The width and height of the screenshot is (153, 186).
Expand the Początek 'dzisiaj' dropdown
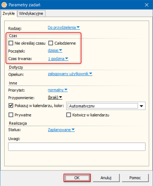pyautogui.click(x=55, y=51)
